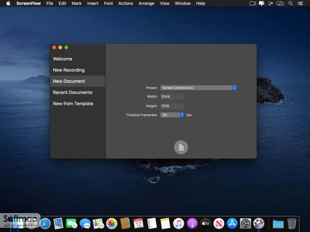
Task: Open the Mark menu
Action: 77,3
